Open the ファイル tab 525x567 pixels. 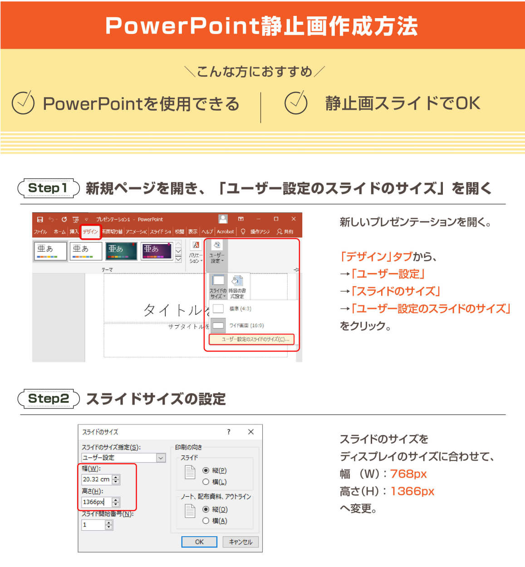click(x=40, y=231)
